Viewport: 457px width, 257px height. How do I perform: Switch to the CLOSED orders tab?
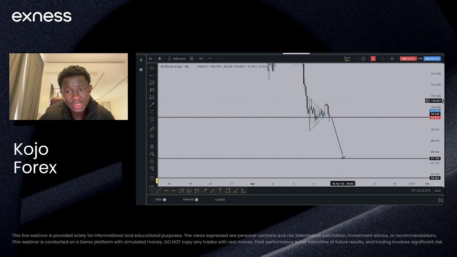pyautogui.click(x=220, y=200)
